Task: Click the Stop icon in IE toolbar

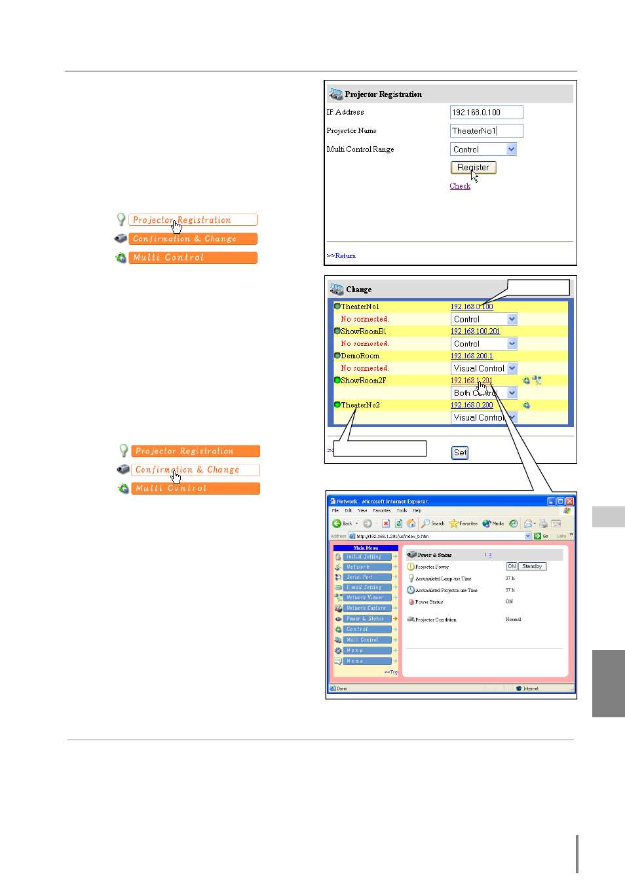Action: pyautogui.click(x=386, y=523)
